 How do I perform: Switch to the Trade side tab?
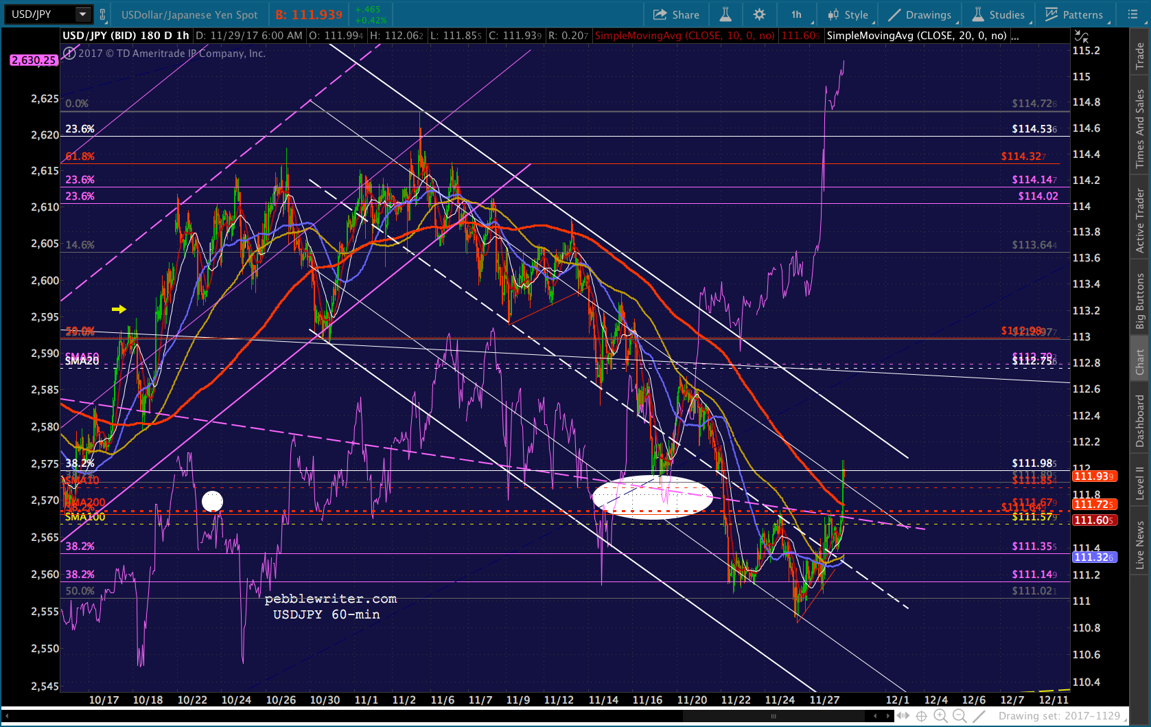[x=1140, y=56]
